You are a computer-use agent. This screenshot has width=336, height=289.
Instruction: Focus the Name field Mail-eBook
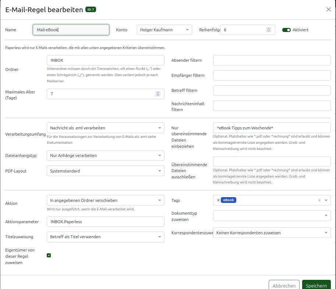click(71, 30)
